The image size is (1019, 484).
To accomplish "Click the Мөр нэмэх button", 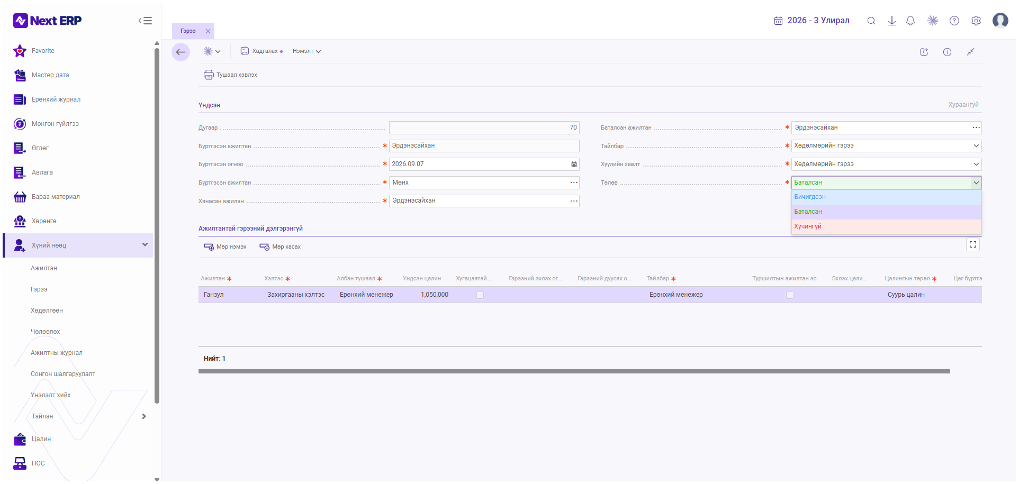I will click(x=226, y=247).
